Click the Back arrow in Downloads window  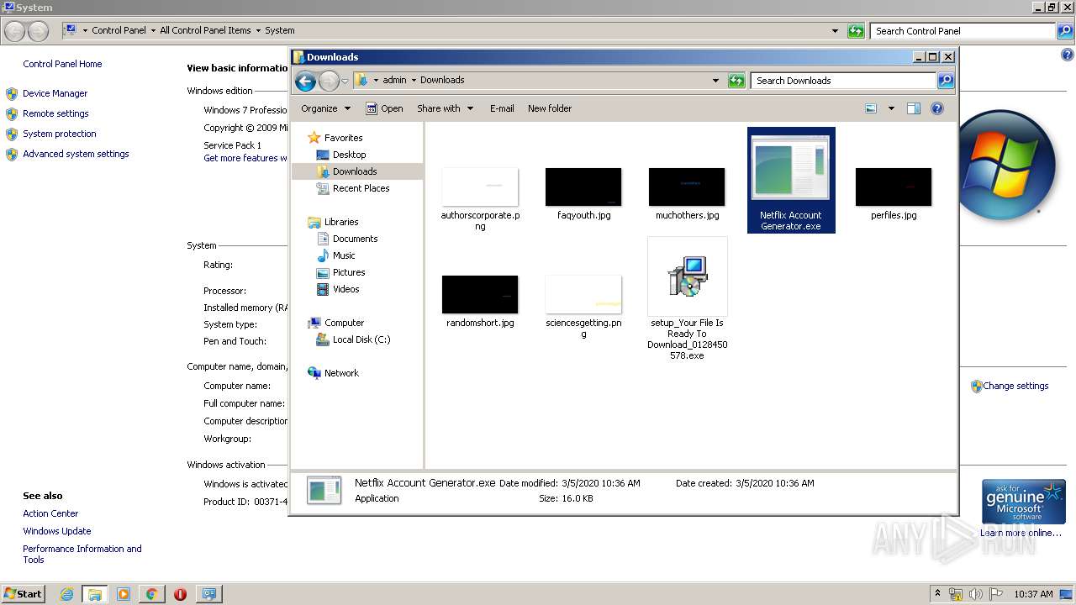pyautogui.click(x=305, y=81)
